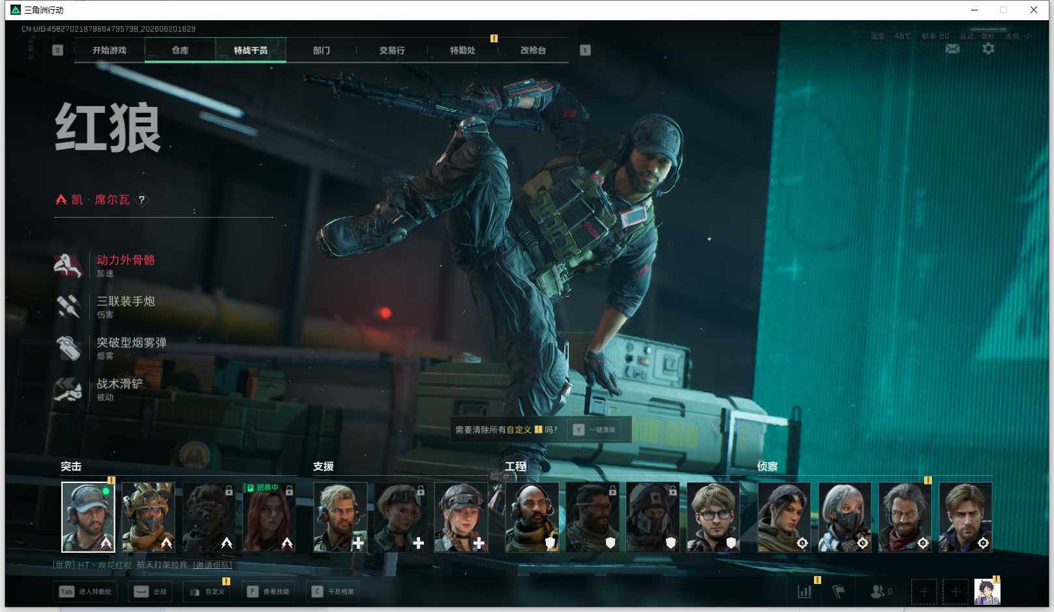Select the silver-haired masked recon operator
This screenshot has width=1054, height=612.
pos(845,517)
